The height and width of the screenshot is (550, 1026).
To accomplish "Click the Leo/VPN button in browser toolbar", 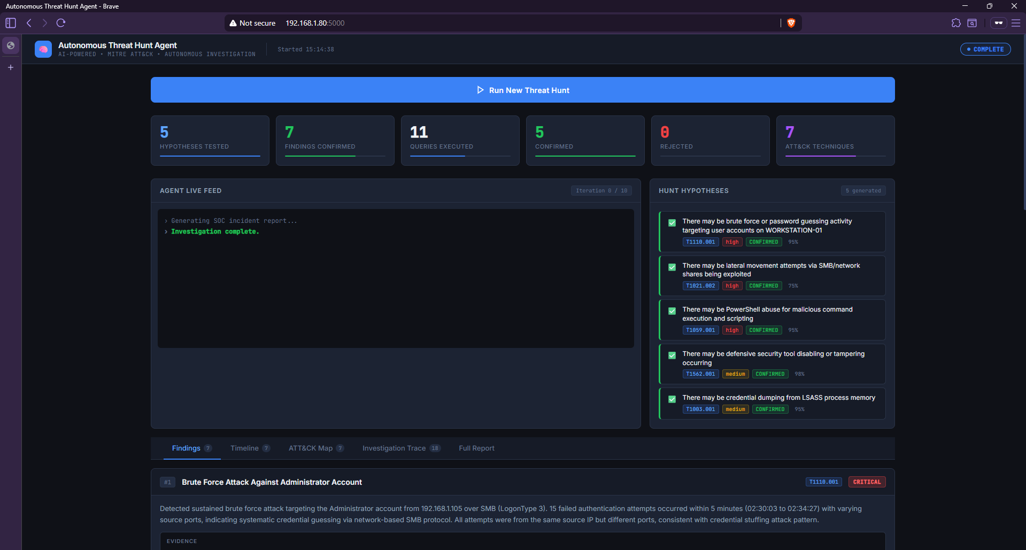I will (x=998, y=23).
